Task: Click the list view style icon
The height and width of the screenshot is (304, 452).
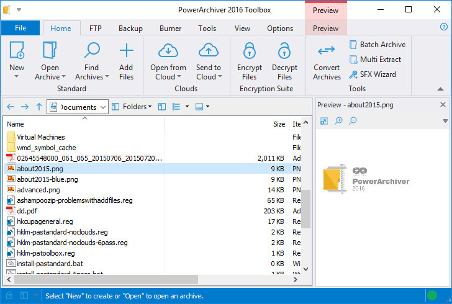Action: (x=176, y=107)
